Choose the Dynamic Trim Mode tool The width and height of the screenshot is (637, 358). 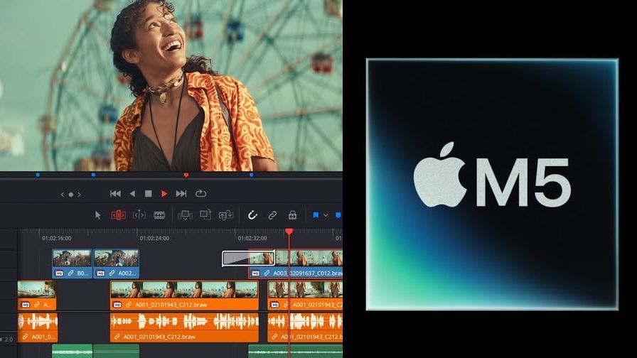139,215
